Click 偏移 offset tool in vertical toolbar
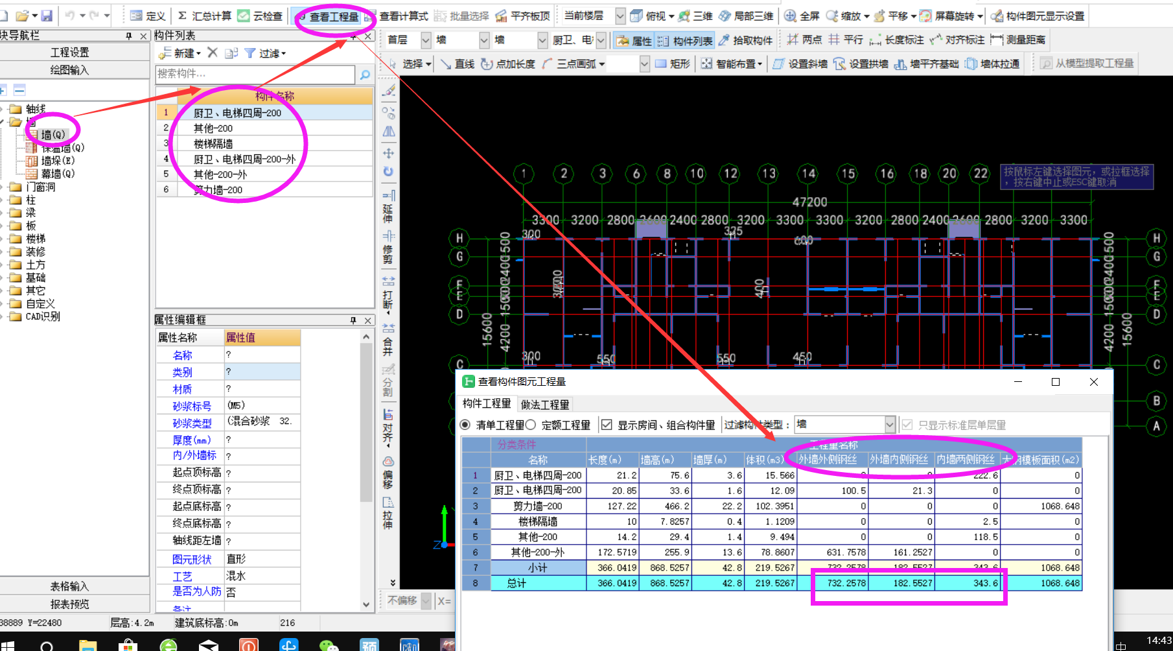The image size is (1173, 651). (388, 473)
